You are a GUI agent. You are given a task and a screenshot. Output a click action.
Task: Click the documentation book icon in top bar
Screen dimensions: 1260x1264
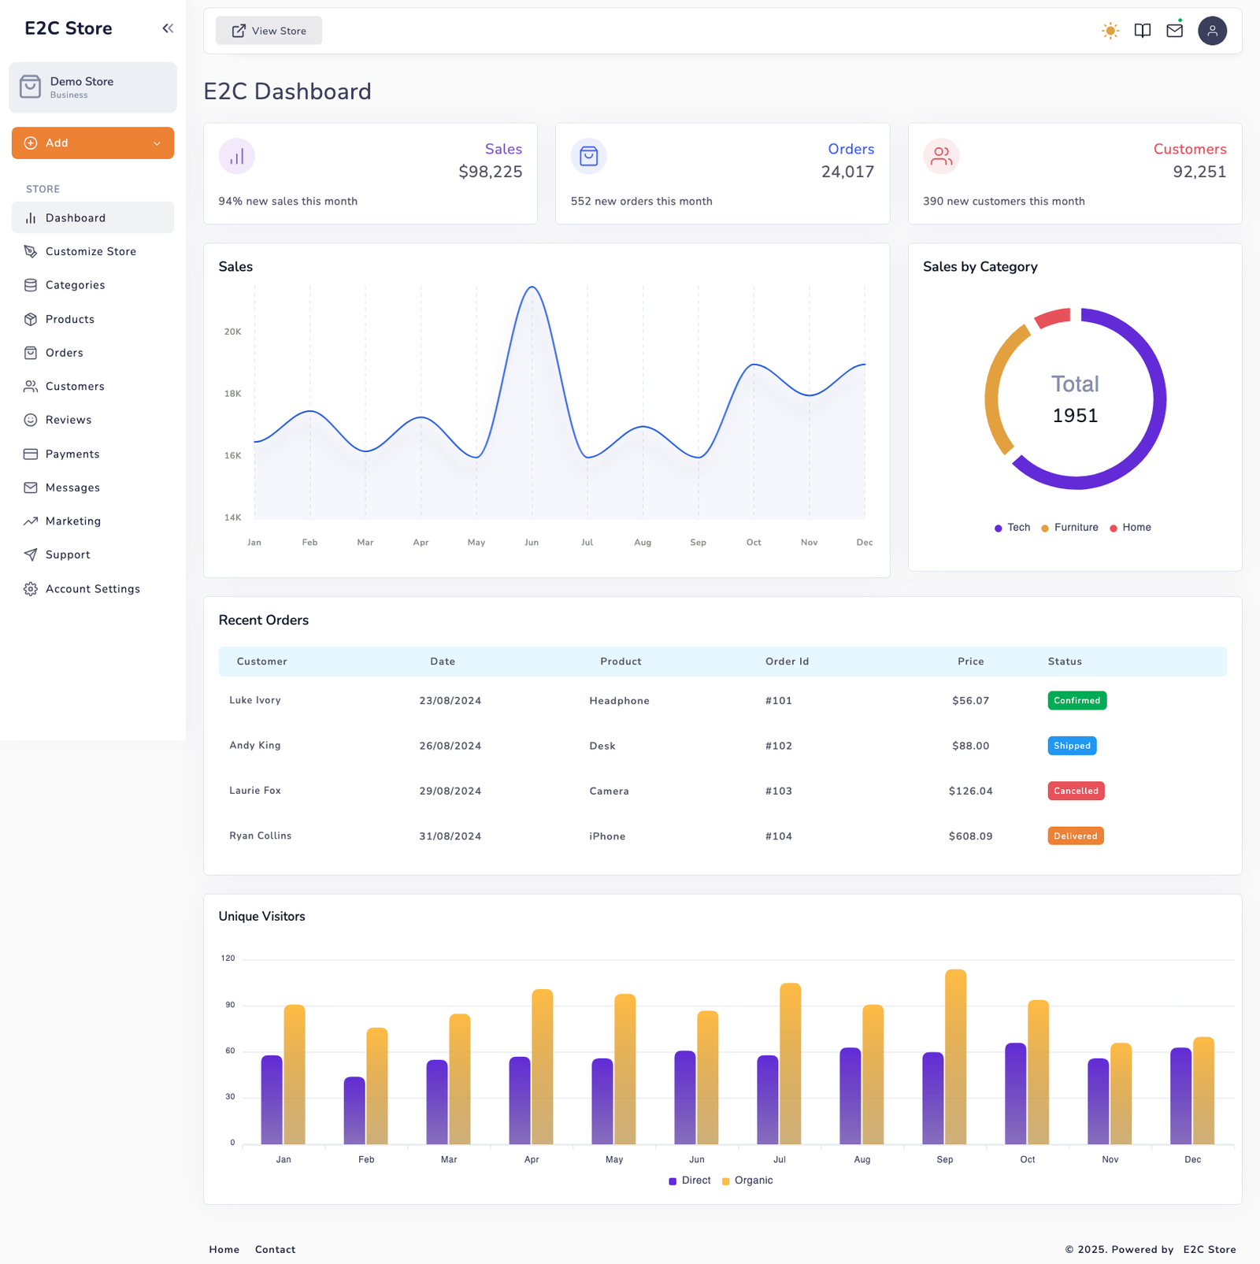point(1143,31)
